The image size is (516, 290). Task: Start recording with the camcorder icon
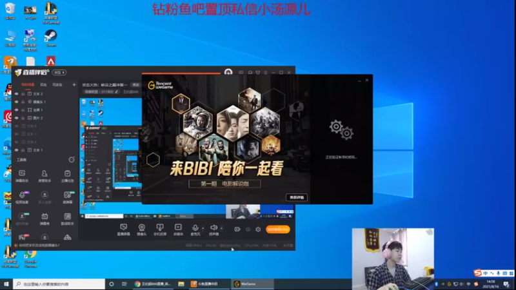[x=237, y=229]
